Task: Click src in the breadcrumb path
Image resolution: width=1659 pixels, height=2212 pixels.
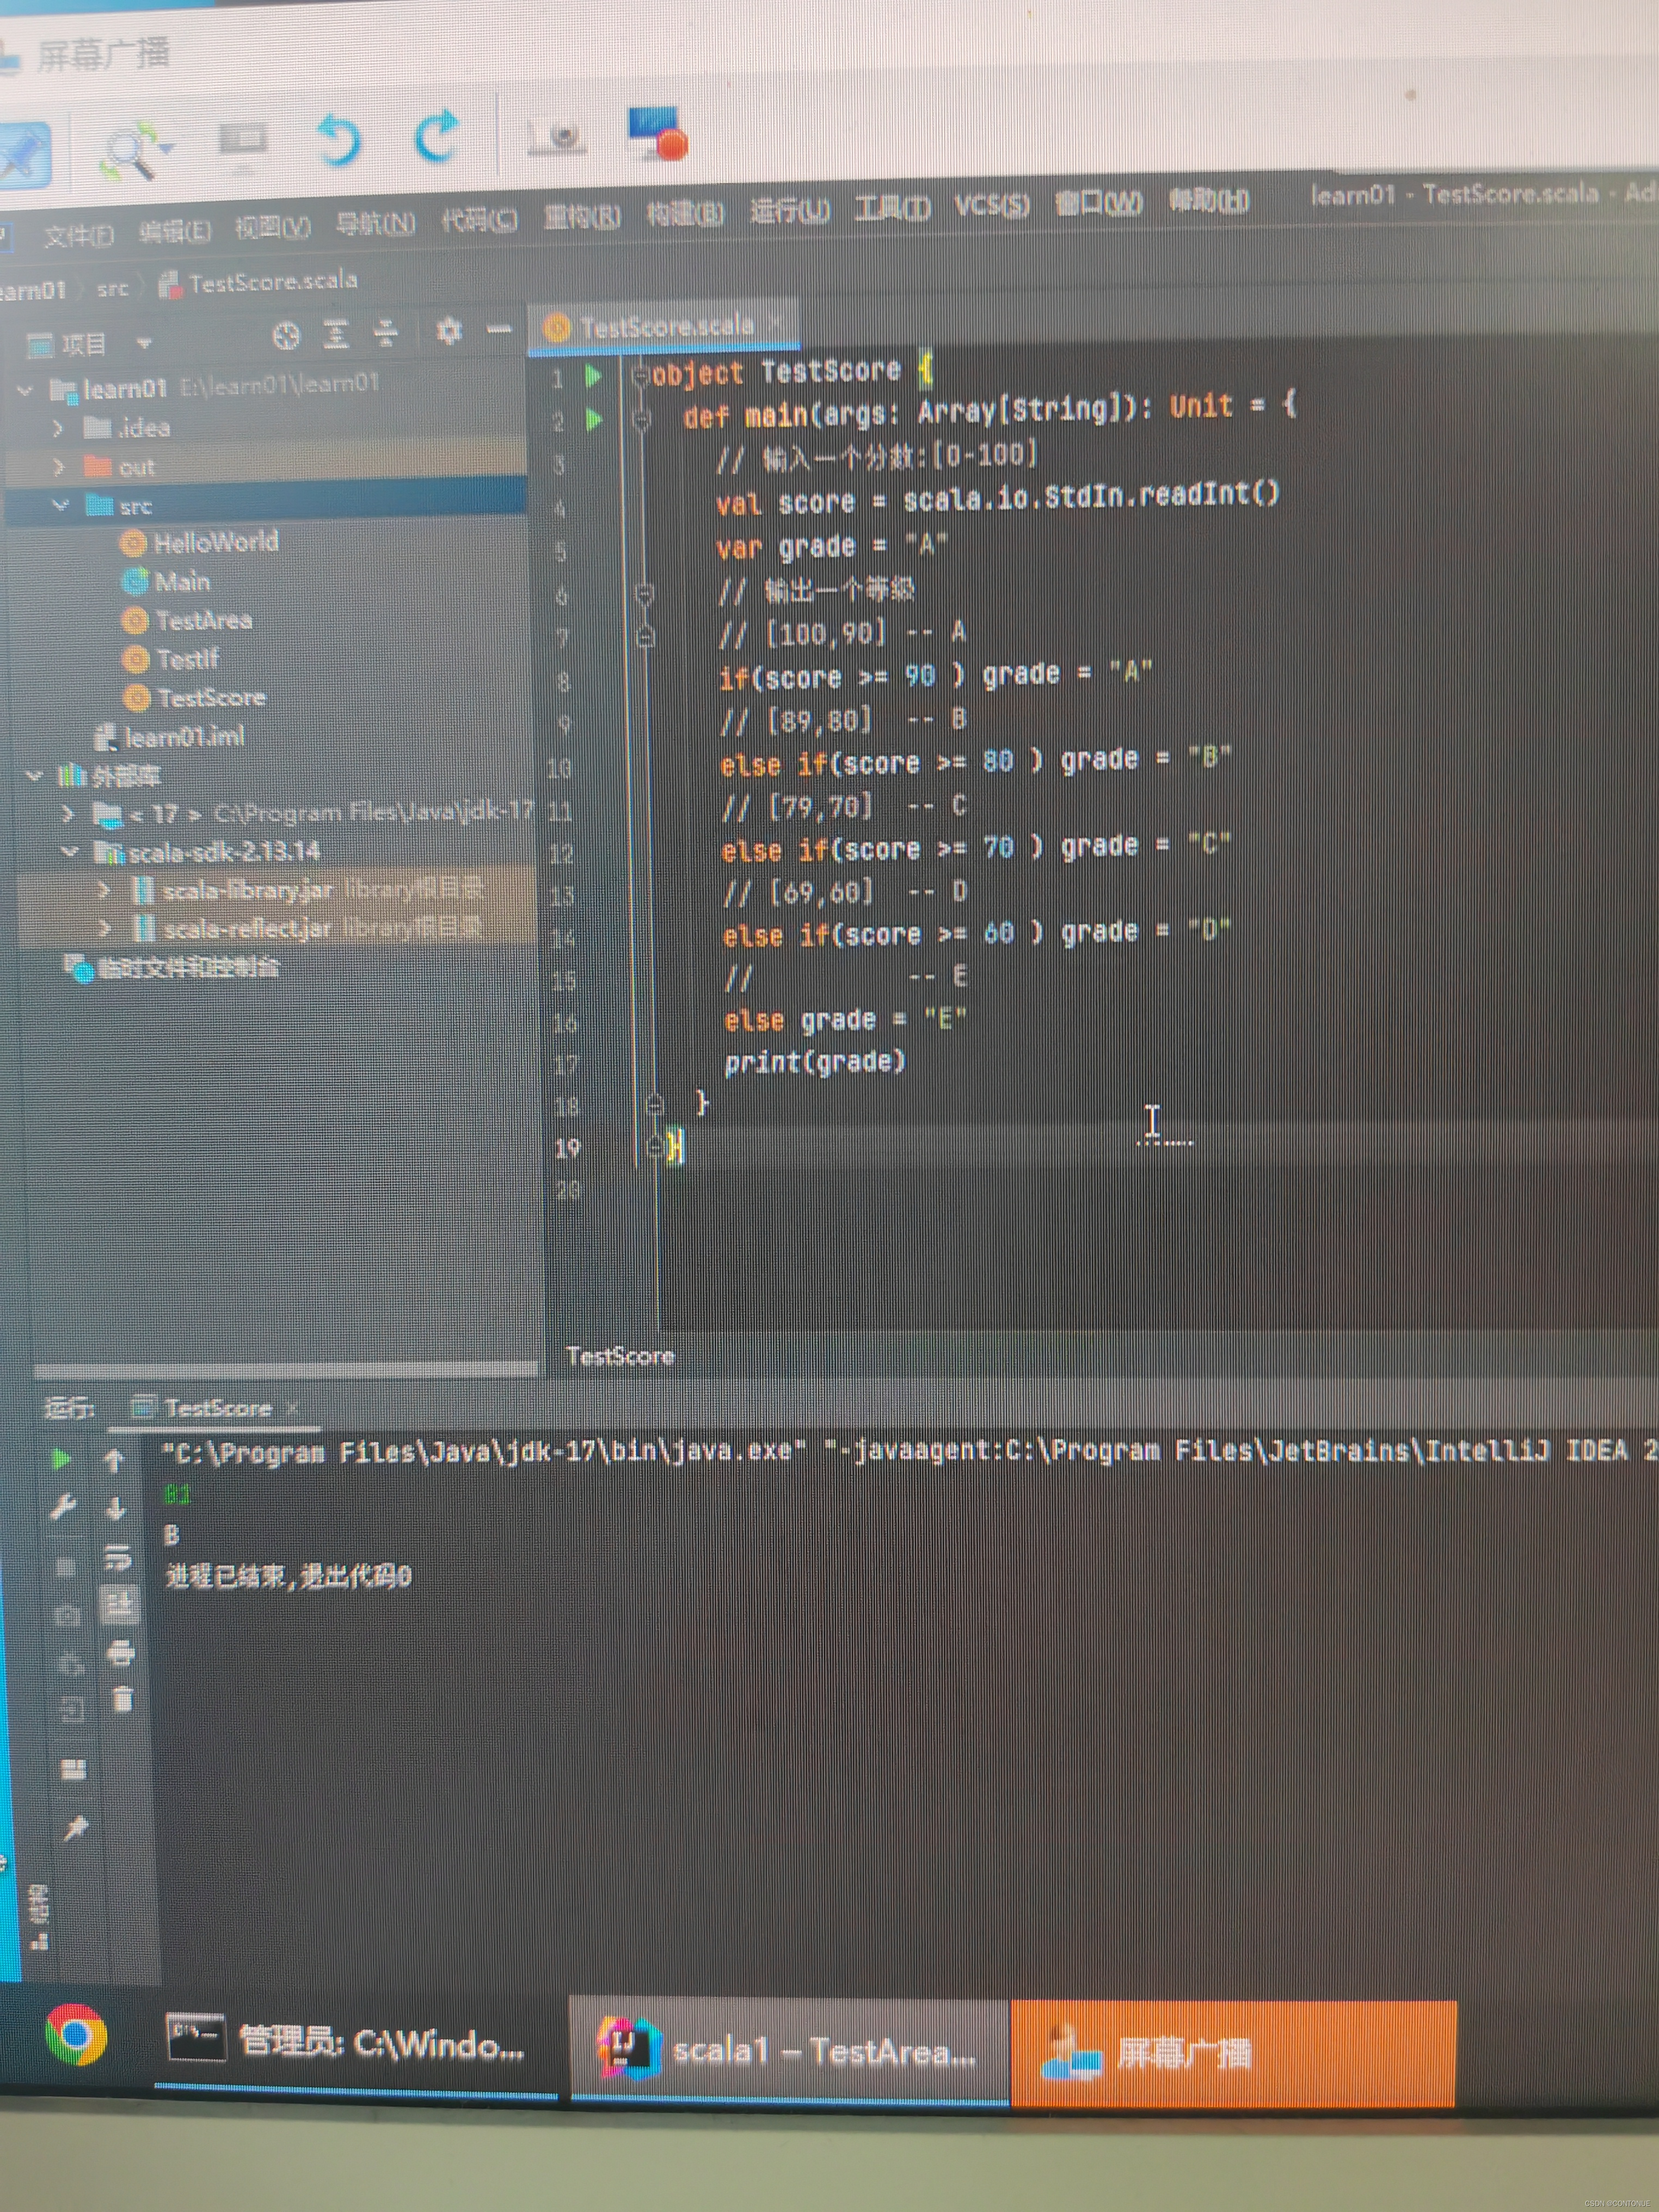Action: pos(113,289)
